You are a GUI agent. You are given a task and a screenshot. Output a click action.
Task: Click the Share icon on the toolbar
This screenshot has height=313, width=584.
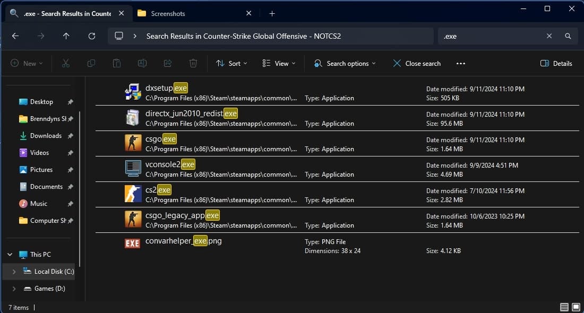pos(167,63)
